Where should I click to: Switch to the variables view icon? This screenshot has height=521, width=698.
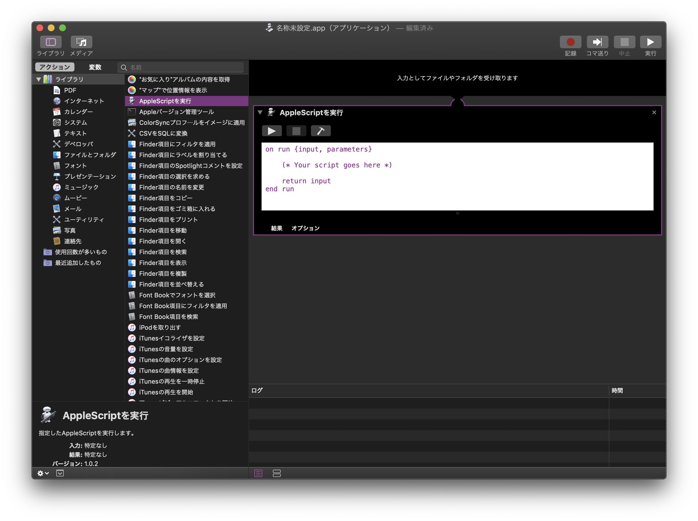[277, 473]
